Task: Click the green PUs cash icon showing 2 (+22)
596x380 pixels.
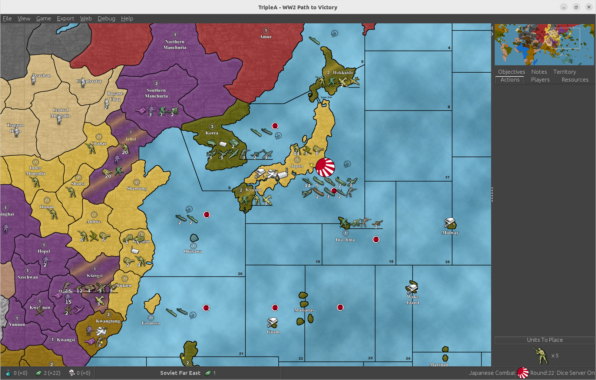Action: 38,373
